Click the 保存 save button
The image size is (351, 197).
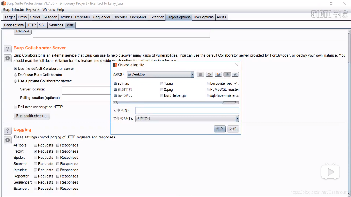click(x=220, y=129)
